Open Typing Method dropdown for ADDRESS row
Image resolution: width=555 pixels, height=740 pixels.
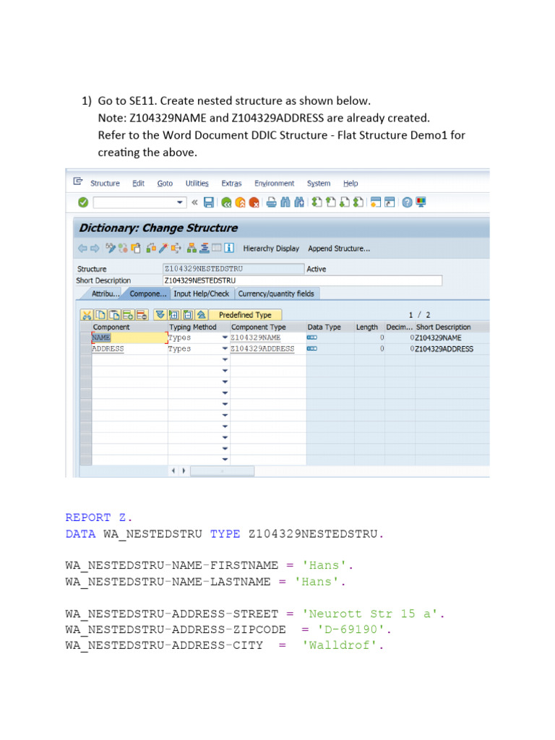225,349
